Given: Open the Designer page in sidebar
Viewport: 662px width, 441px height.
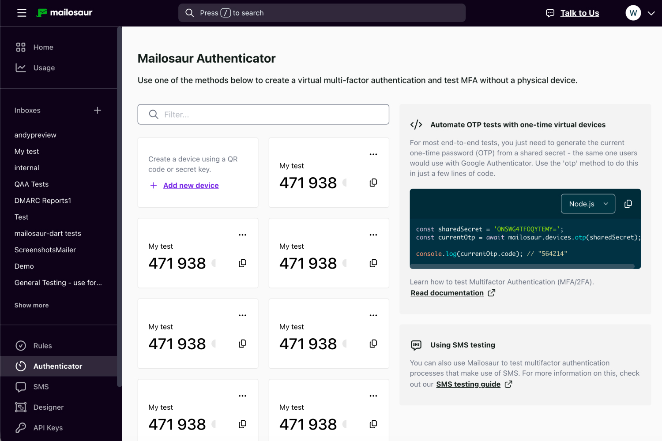Looking at the screenshot, I should [48, 407].
